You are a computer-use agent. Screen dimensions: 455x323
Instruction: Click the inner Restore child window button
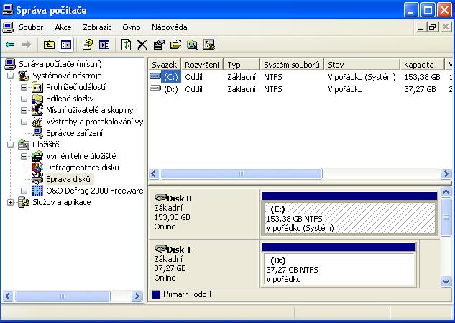[x=433, y=27]
